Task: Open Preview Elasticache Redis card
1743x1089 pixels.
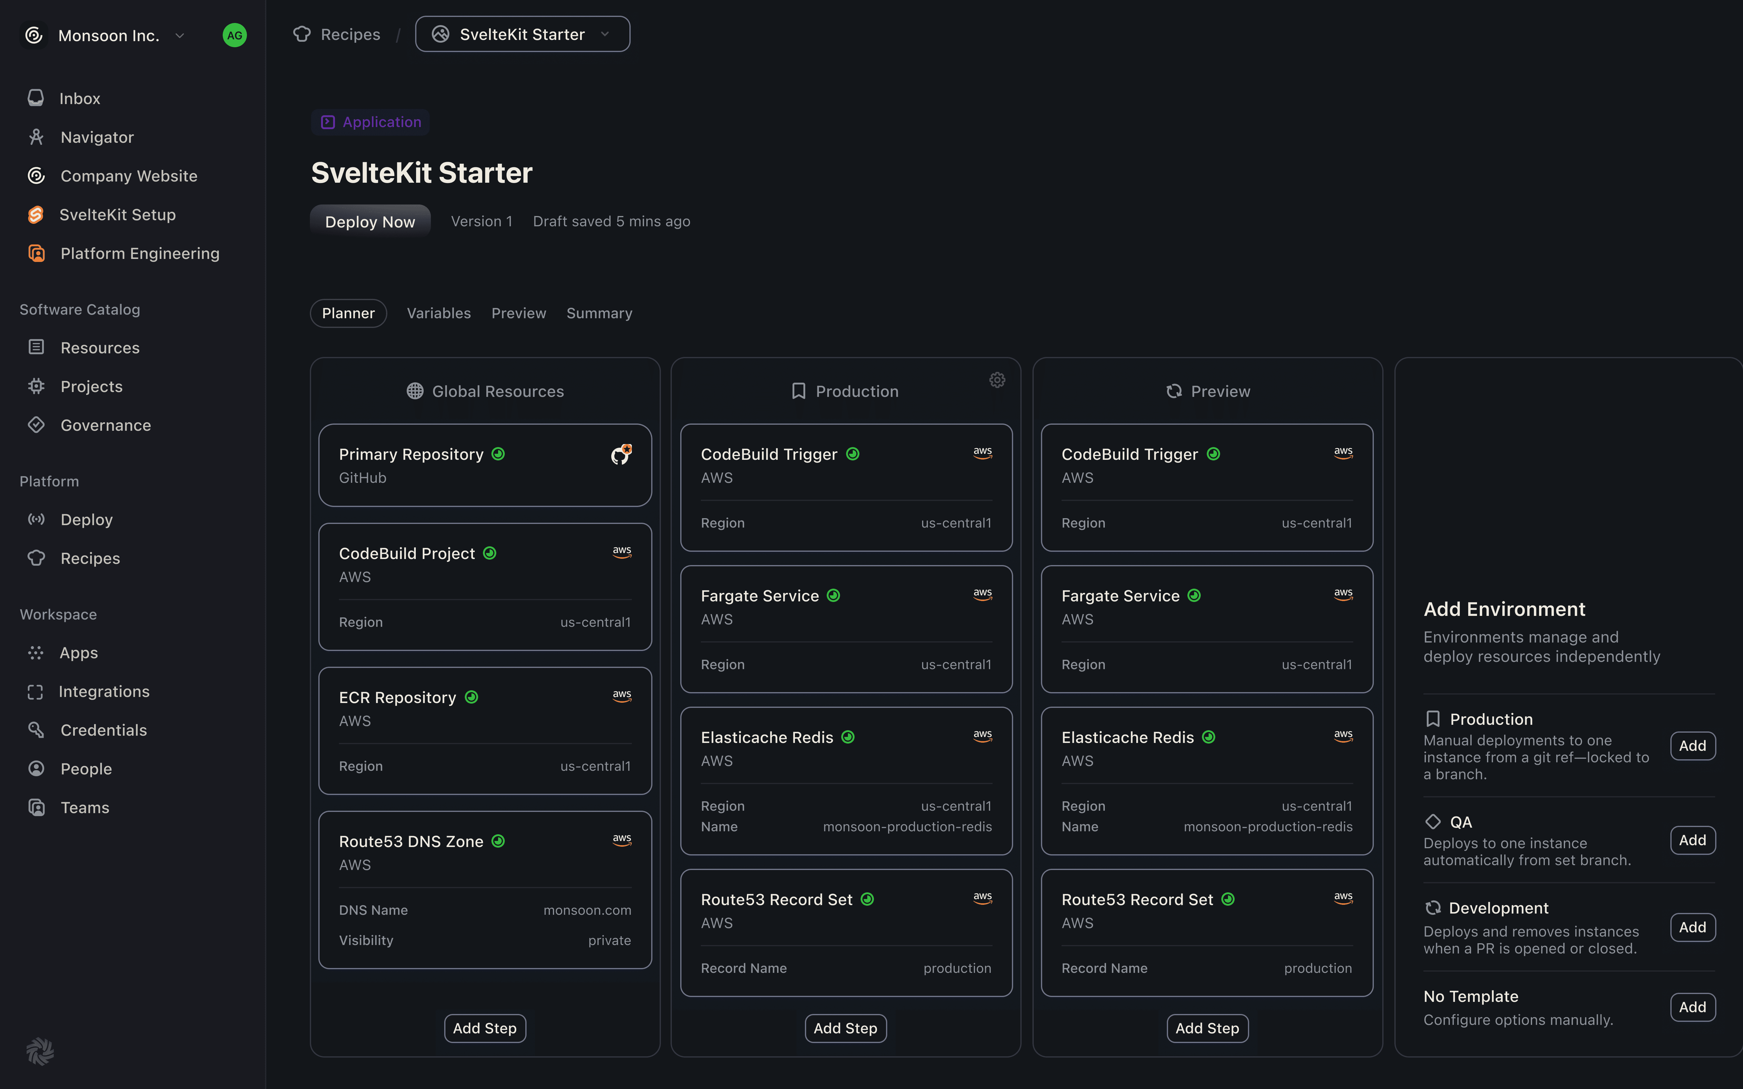Action: [1207, 781]
